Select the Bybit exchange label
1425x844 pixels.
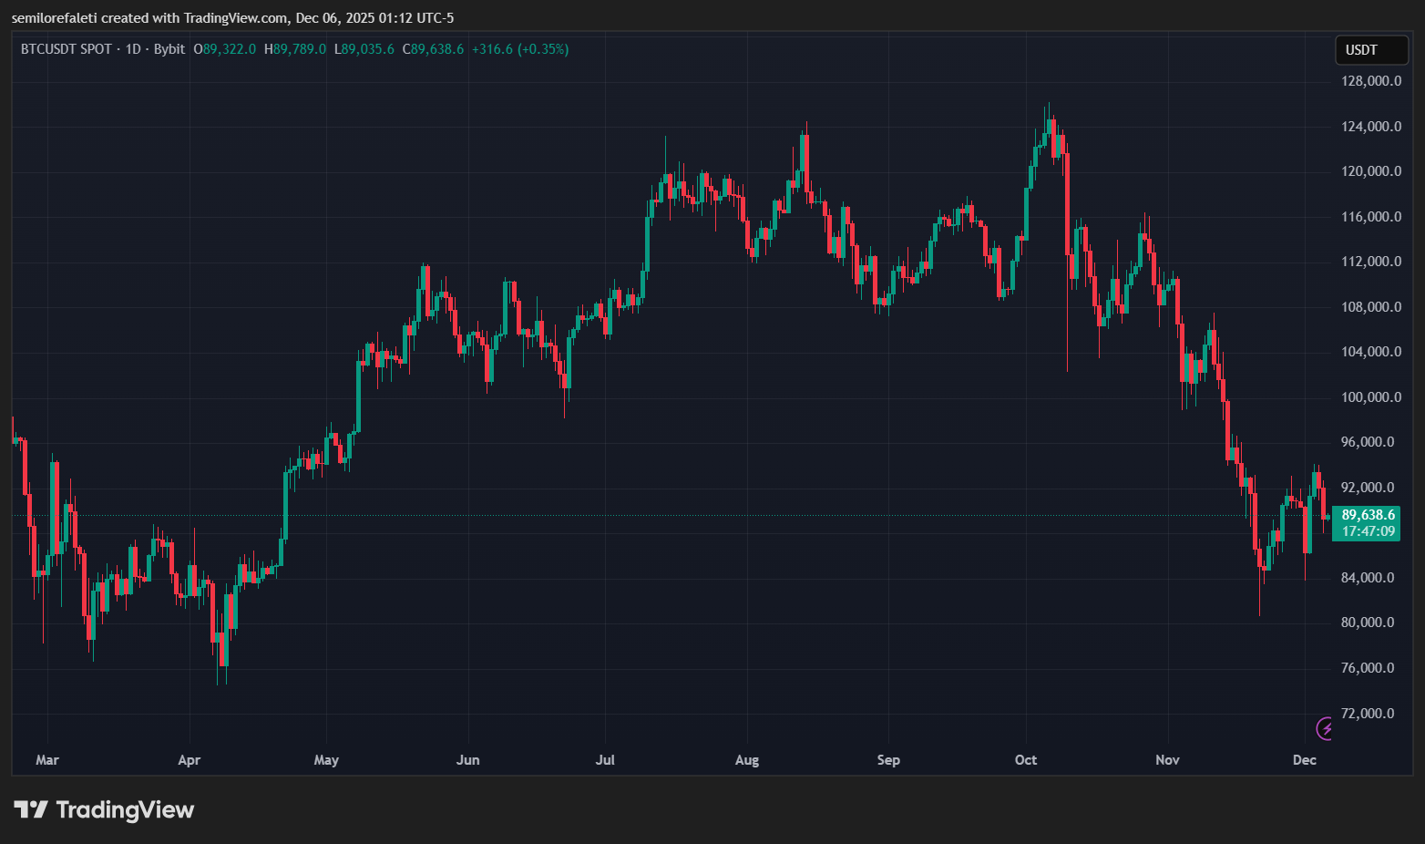click(x=169, y=50)
